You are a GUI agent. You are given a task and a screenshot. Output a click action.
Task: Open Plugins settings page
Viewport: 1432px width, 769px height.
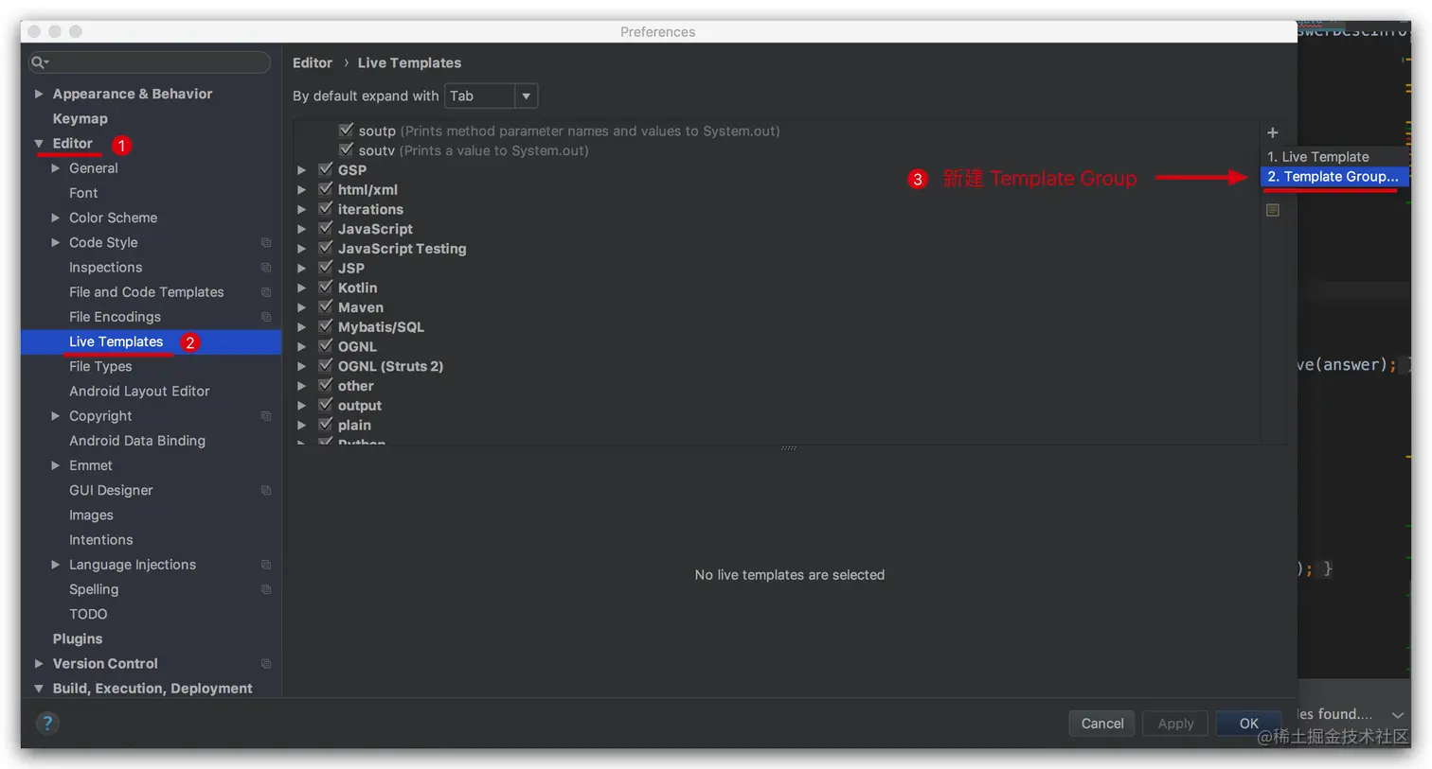78,639
